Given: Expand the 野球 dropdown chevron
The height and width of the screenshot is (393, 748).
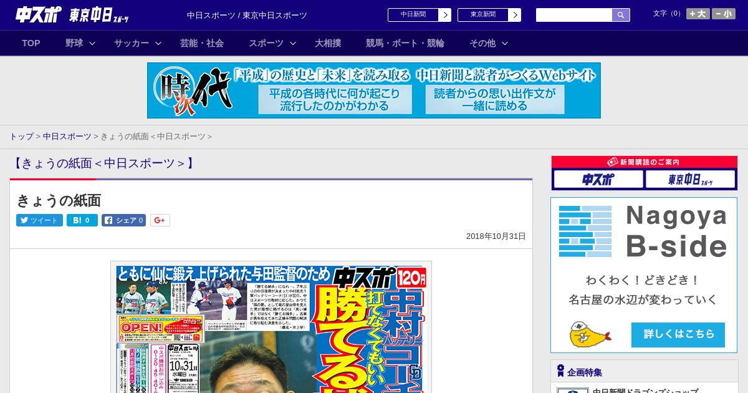Looking at the screenshot, I should (92, 43).
